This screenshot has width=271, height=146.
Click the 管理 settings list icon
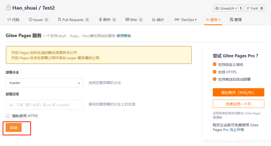232,19
